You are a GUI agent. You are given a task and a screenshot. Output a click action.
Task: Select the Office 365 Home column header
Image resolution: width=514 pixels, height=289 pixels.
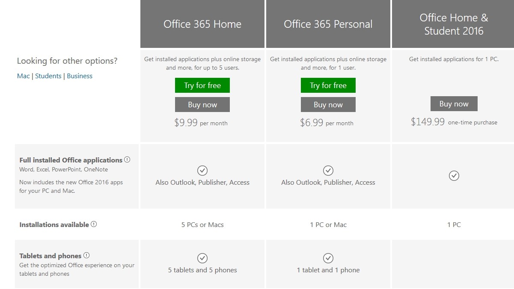click(202, 24)
